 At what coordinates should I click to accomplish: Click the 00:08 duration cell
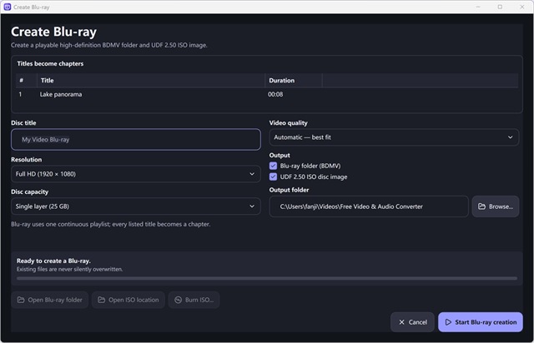[x=275, y=95]
